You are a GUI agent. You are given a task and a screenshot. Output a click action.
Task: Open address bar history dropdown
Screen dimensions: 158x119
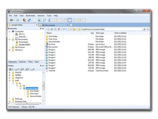click(148, 29)
